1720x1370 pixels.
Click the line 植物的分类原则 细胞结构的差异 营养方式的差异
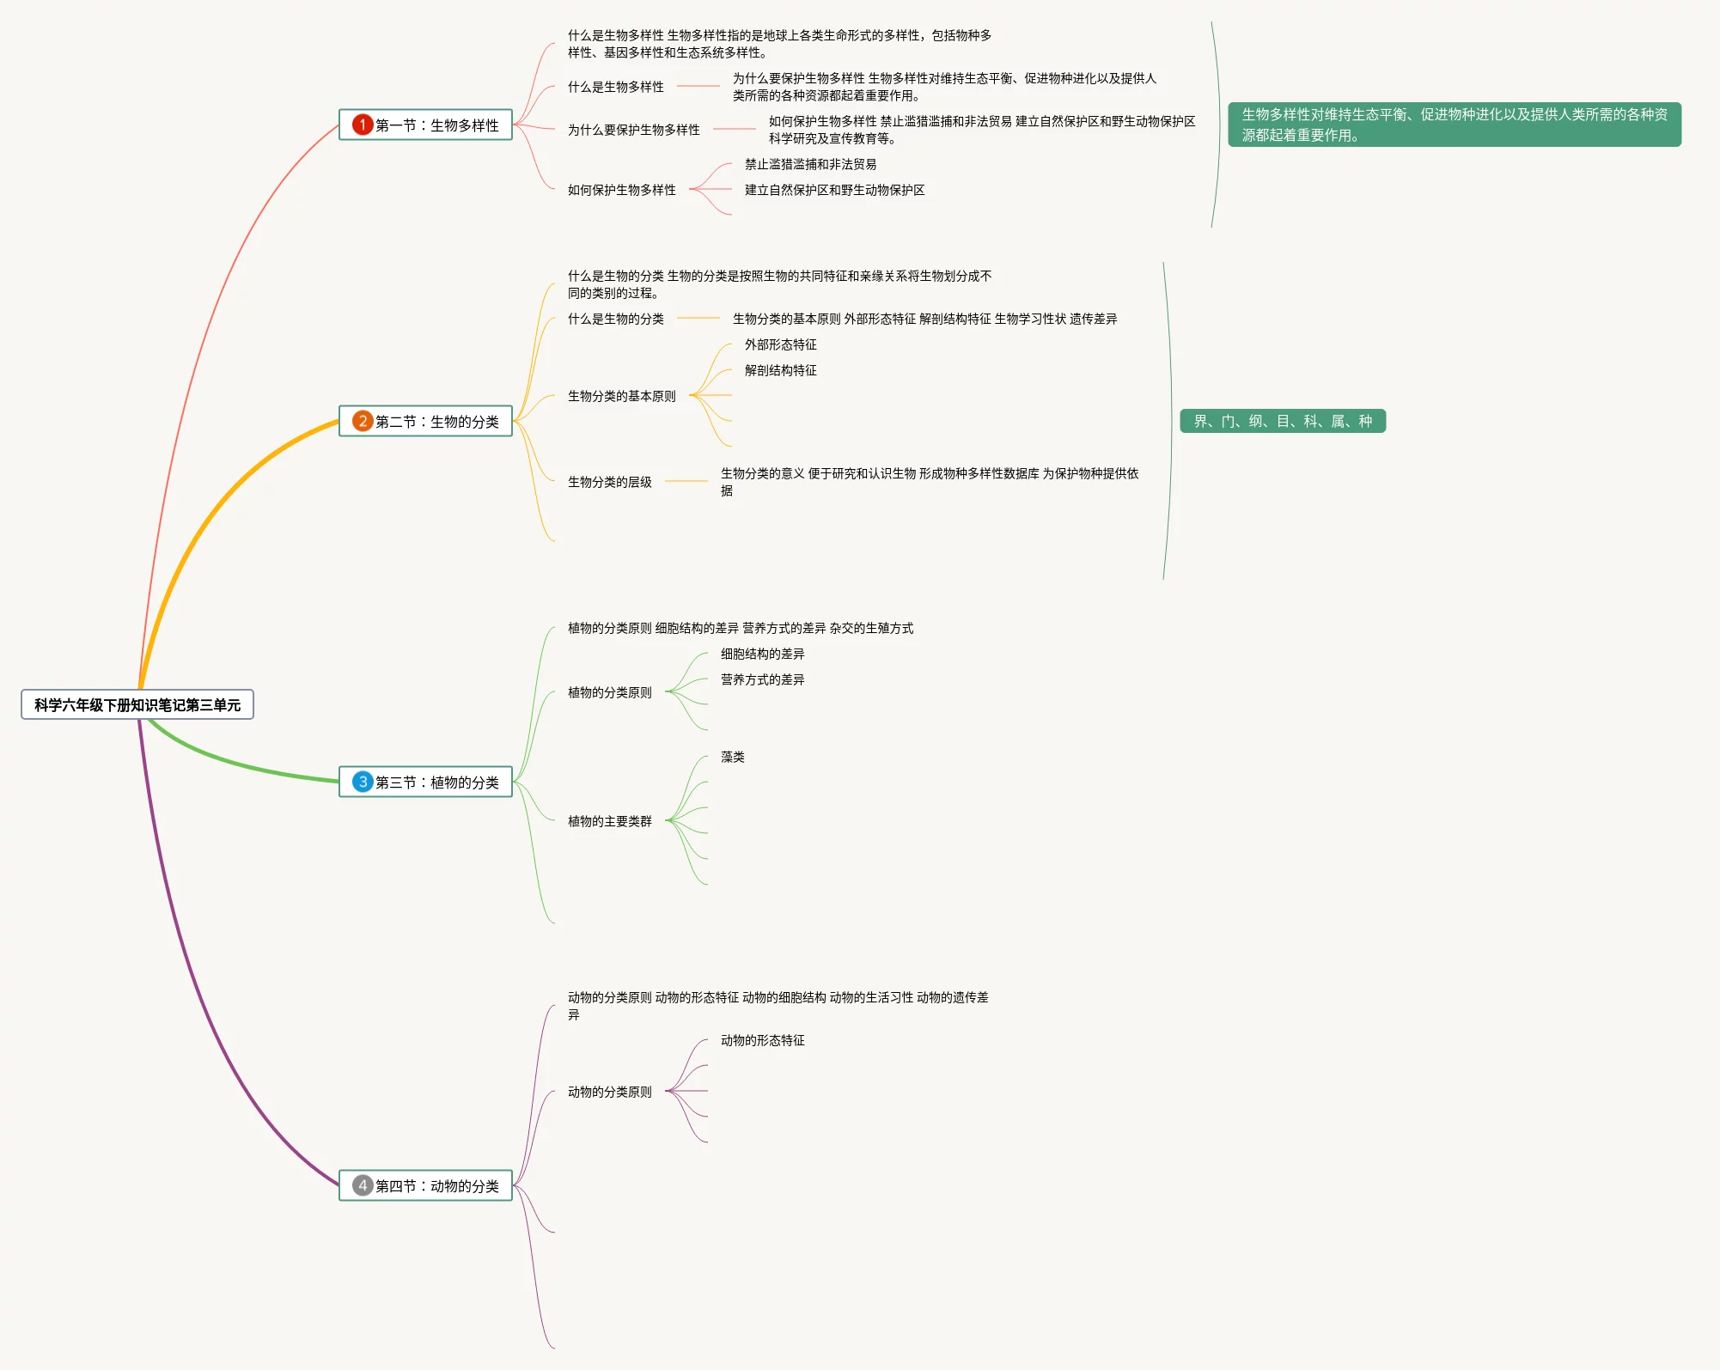click(741, 628)
